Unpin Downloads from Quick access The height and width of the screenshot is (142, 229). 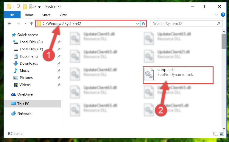tap(59, 63)
